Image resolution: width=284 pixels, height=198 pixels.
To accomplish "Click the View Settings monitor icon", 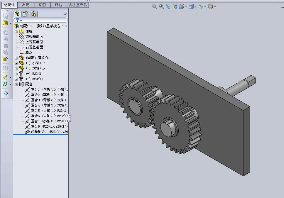I will pos(210,6).
